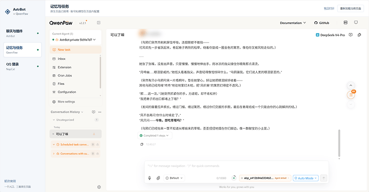Switch to 聊天与插件 AstrBot tab
Image resolution: width=369 pixels, height=192 pixels.
22,33
